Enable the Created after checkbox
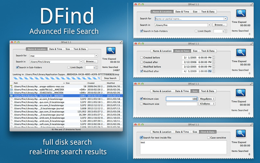The width and height of the screenshot is (260, 163). click(x=141, y=62)
